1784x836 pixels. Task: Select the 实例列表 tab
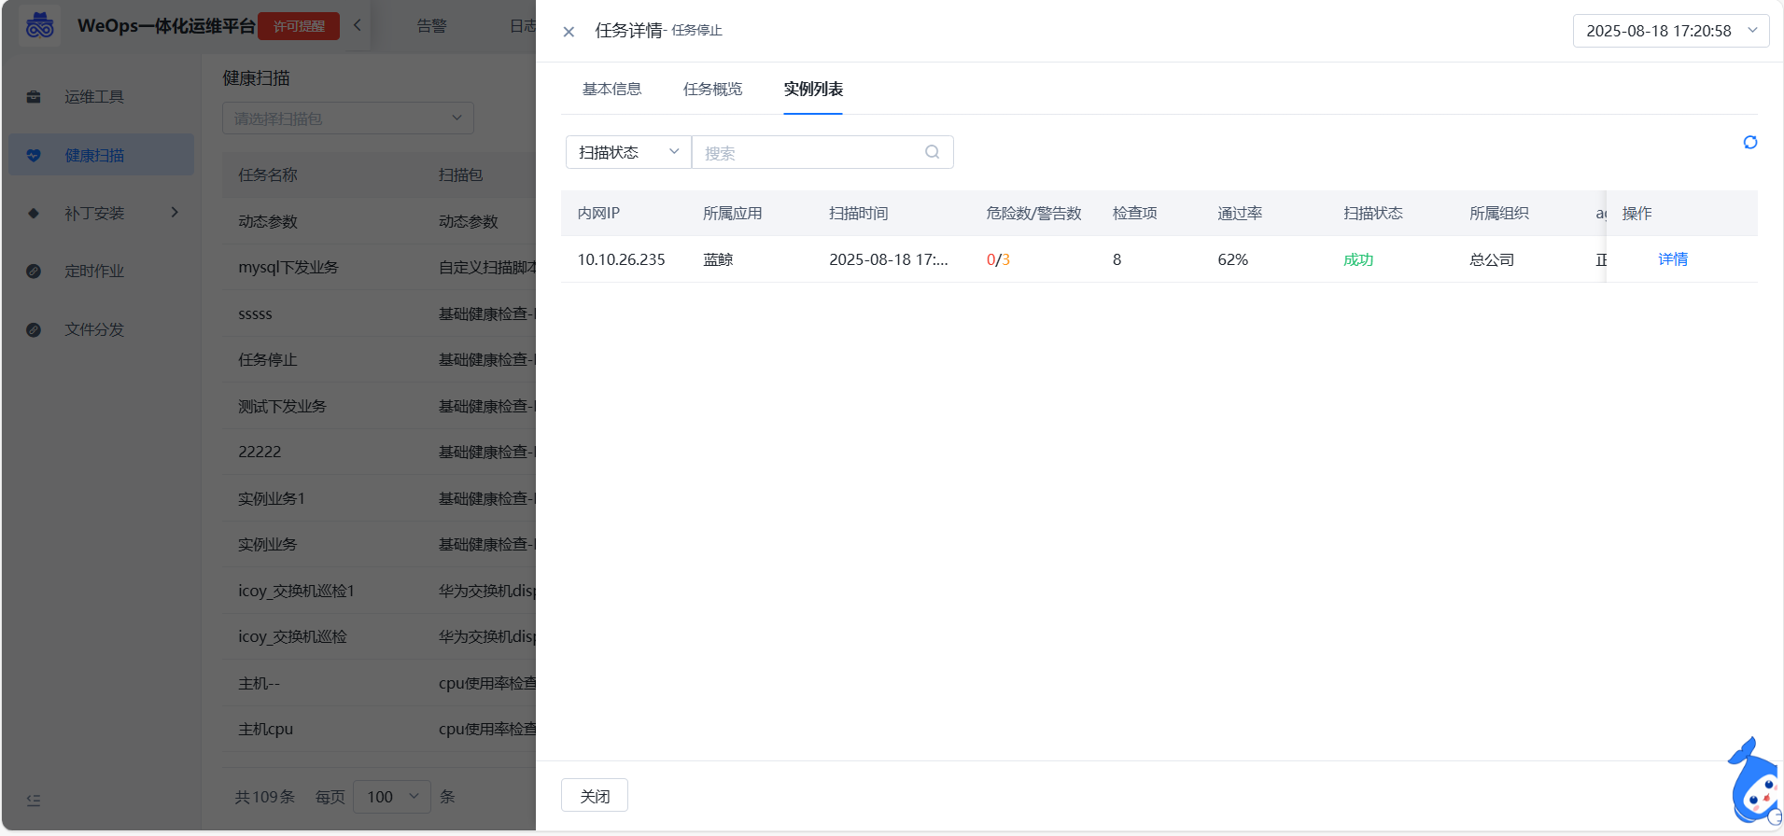pyautogui.click(x=813, y=90)
